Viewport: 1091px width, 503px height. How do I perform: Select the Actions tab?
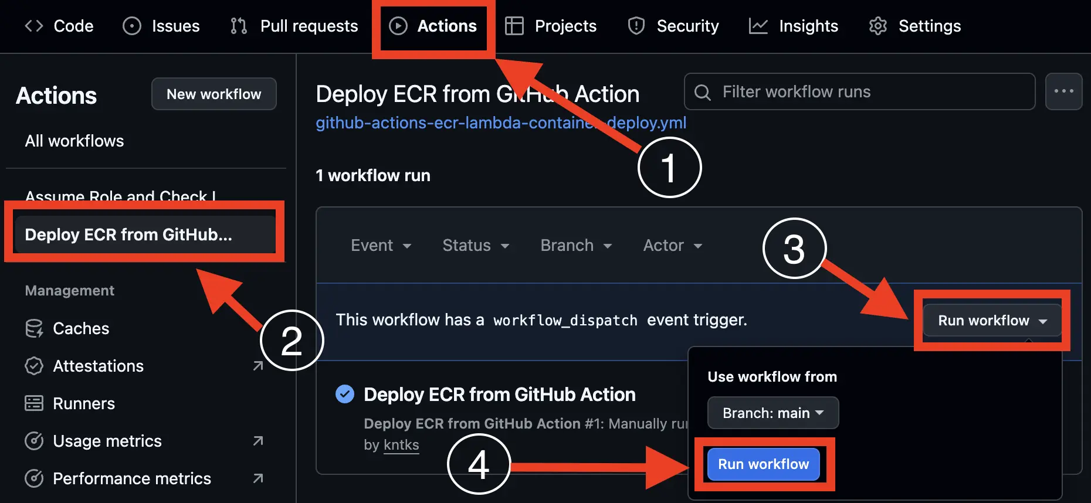(433, 26)
